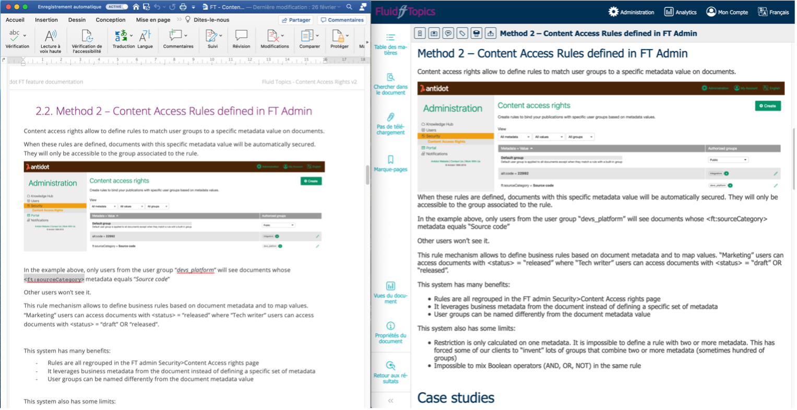Open the Traduction dropdown arrow
The width and height of the screenshot is (797, 410).
pyautogui.click(x=131, y=36)
